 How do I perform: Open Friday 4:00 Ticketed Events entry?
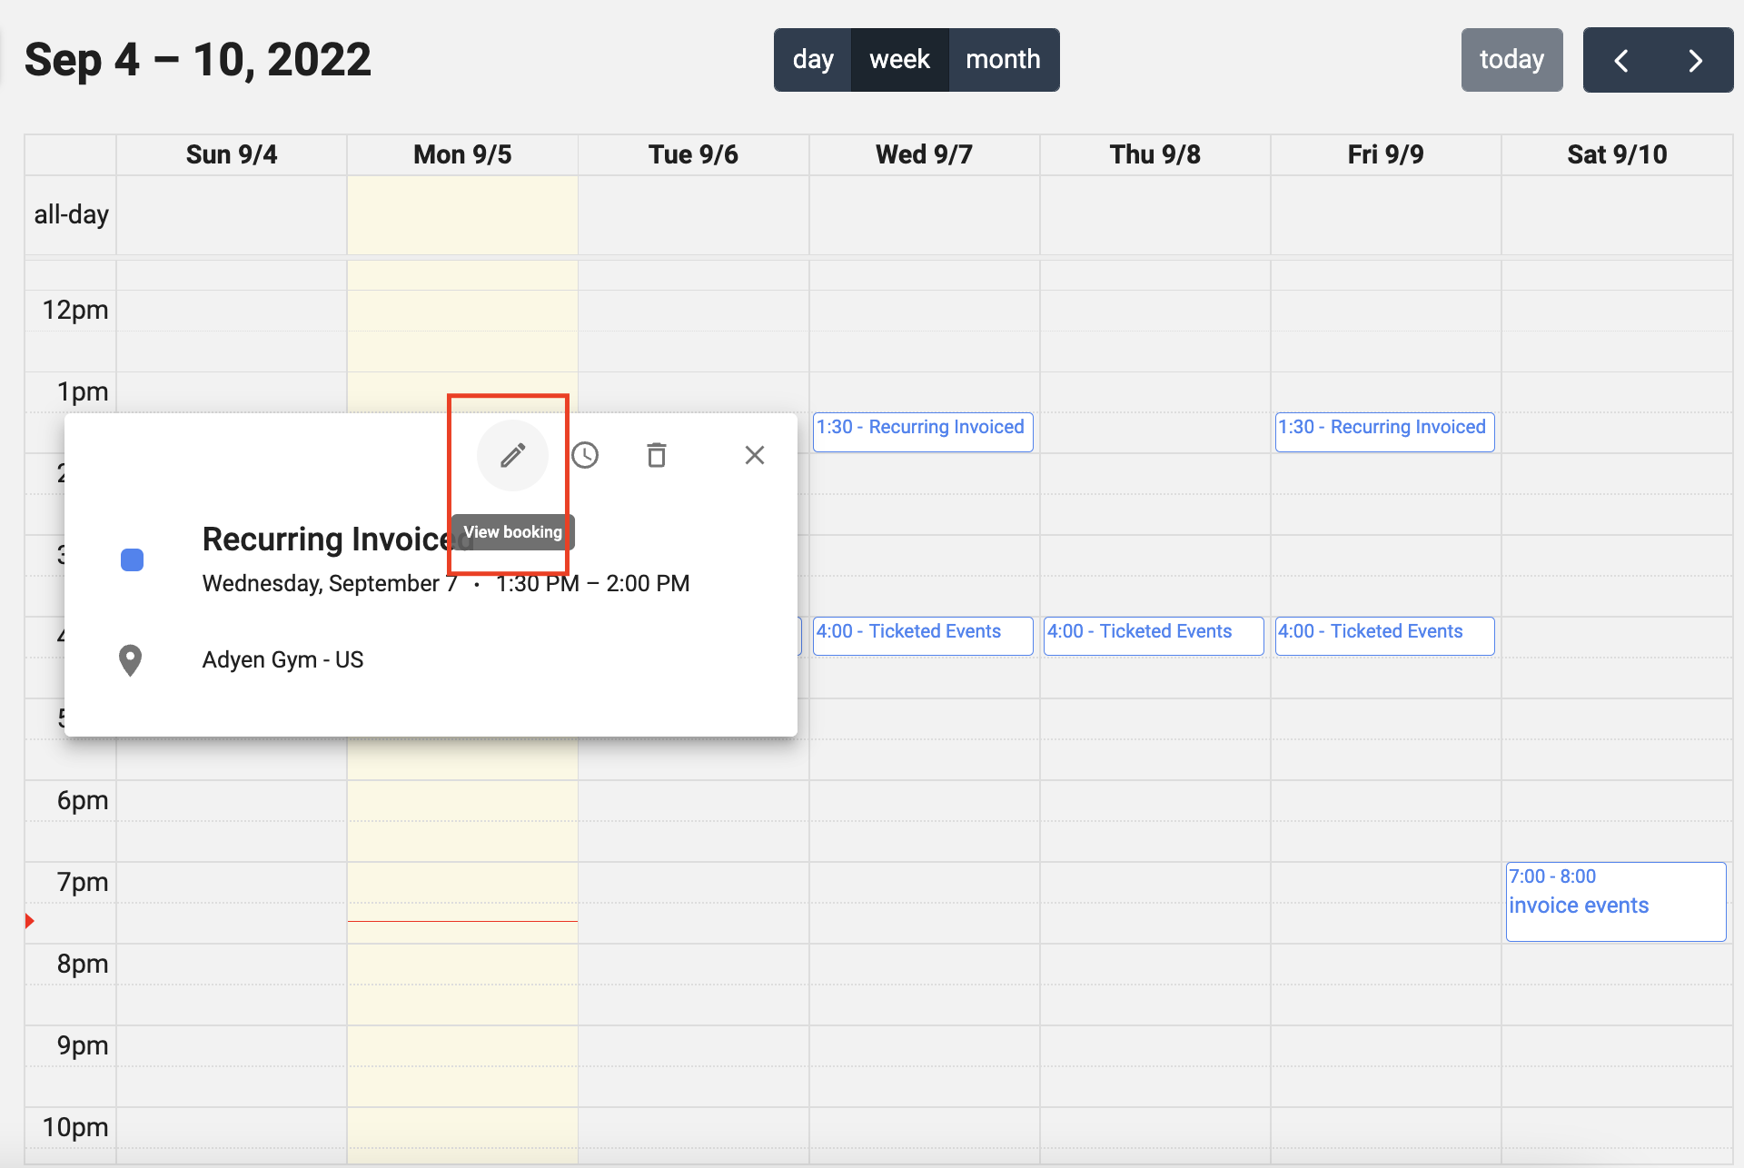click(x=1383, y=635)
